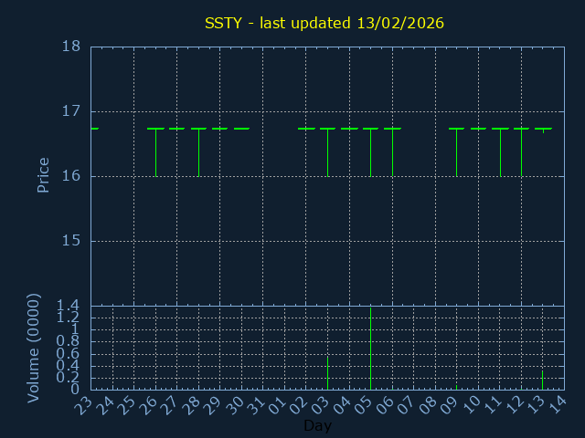Viewport: 585px width, 438px height.
Task: Select the 16 price tick label
Action: [71, 176]
